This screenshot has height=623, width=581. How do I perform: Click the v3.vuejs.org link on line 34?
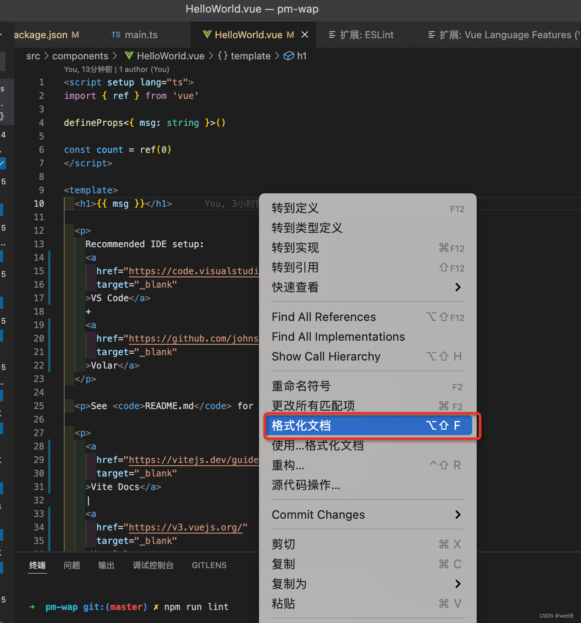pyautogui.click(x=186, y=527)
